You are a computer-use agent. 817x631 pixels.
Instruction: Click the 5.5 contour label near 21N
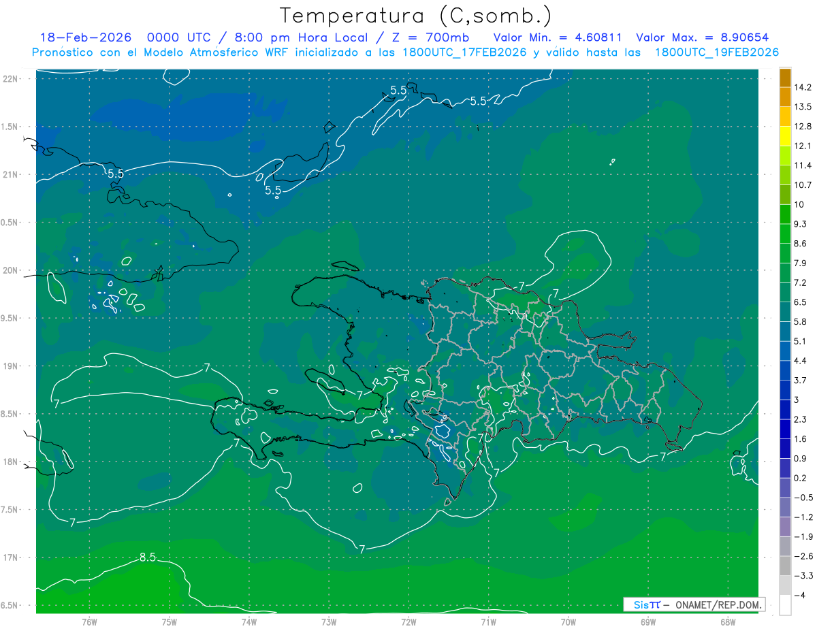pyautogui.click(x=116, y=174)
